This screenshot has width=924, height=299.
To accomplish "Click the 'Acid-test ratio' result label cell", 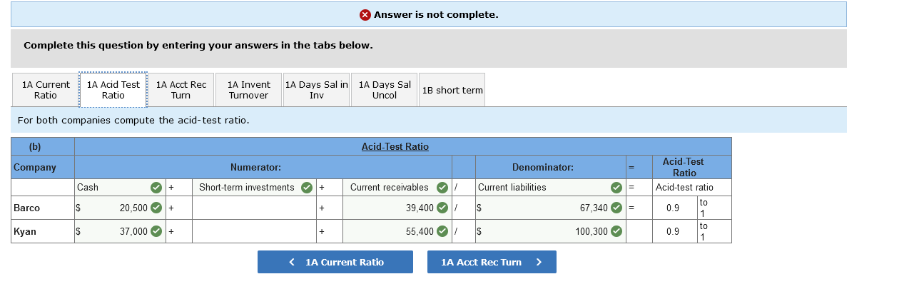I will tap(691, 188).
